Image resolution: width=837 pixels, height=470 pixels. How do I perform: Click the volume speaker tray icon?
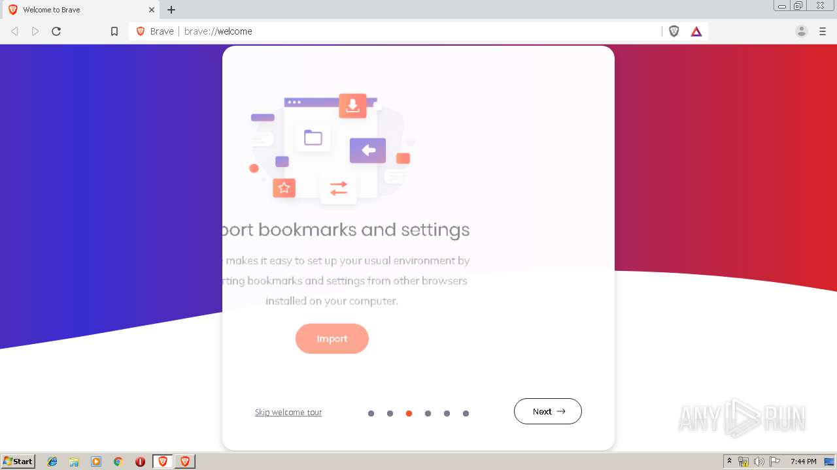pyautogui.click(x=759, y=462)
